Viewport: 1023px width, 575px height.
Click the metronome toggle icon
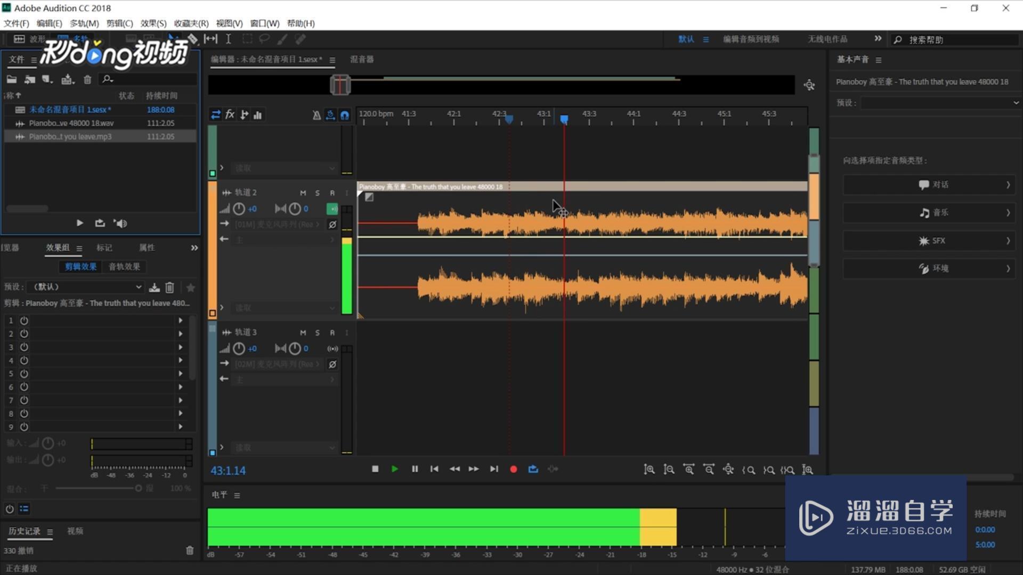pos(316,115)
